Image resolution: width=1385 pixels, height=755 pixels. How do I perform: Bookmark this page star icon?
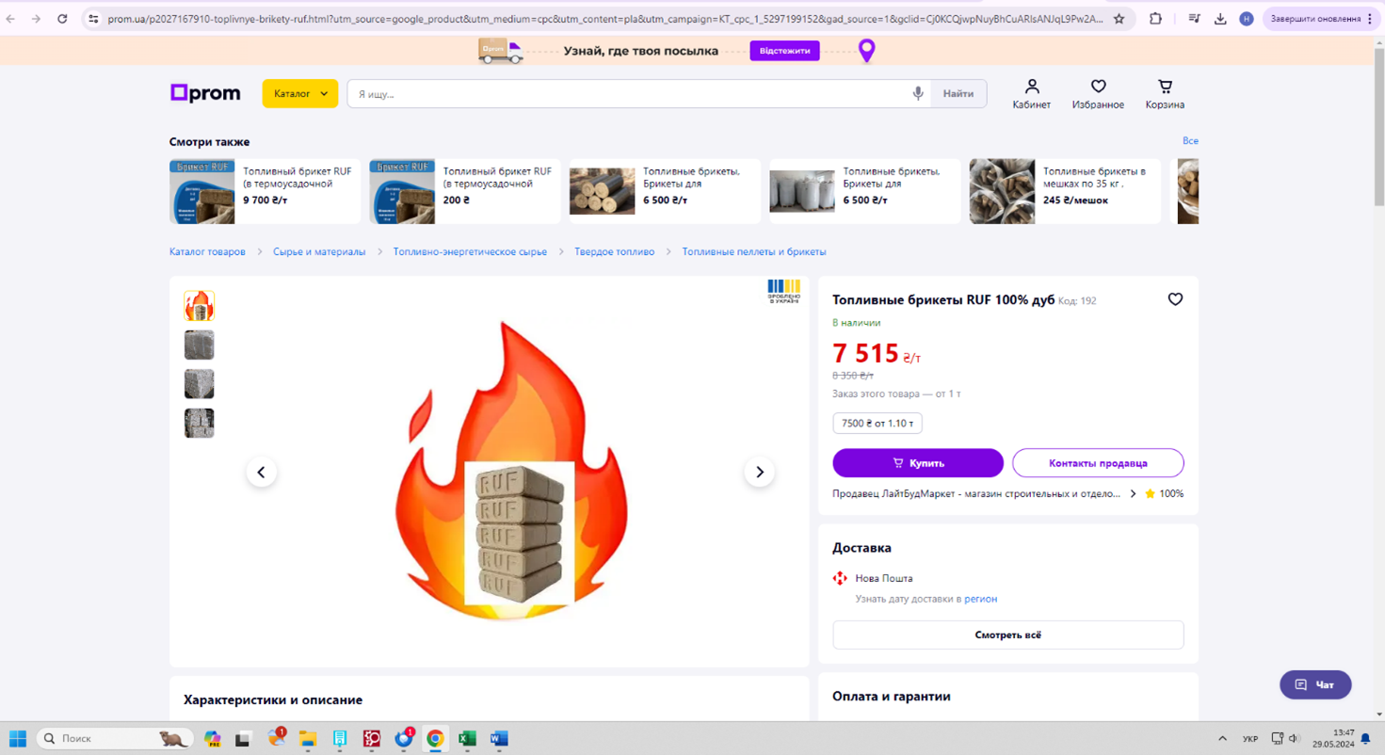[x=1119, y=19]
